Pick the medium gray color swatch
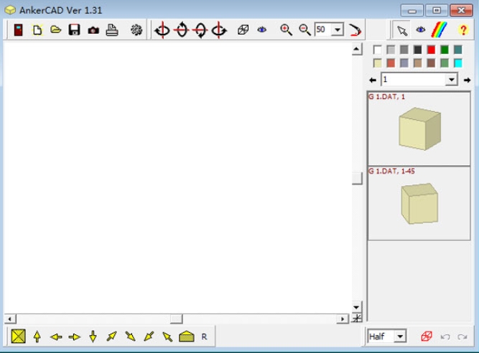 (x=404, y=50)
